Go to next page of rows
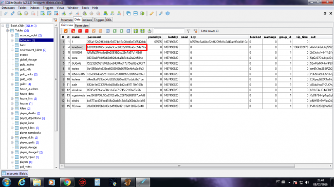The image size is (334, 187). (121, 31)
